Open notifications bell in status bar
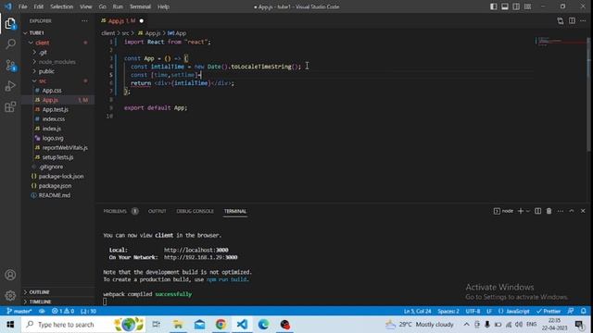Image resolution: width=593 pixels, height=333 pixels. coord(584,311)
